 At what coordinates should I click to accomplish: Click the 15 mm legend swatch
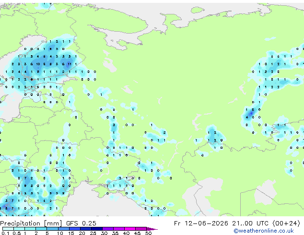coord(75,229)
